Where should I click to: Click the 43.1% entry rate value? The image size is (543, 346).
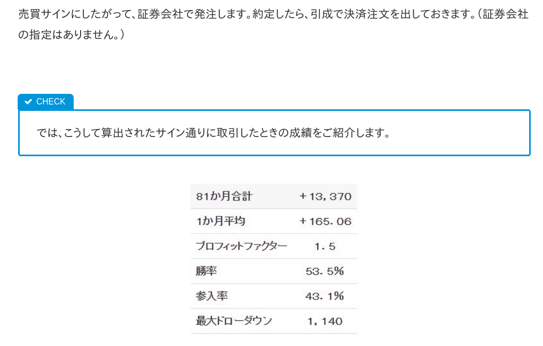325,296
